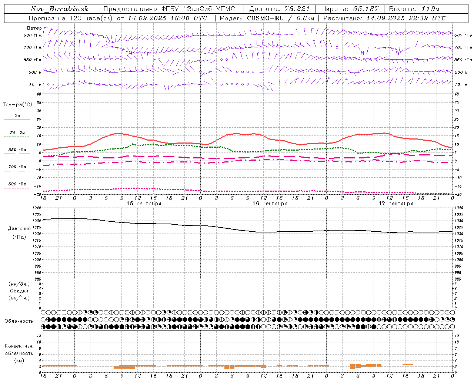Click the '16 сентября' date label
The image size is (474, 379).
pos(270,204)
